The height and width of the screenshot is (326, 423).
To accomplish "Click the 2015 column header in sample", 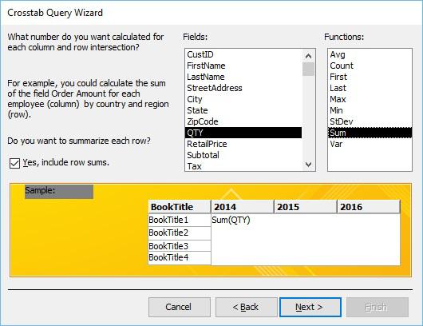I will [x=306, y=207].
